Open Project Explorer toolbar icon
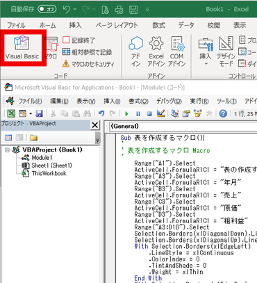Screen dimensions: 257x283 [x=175, y=113]
